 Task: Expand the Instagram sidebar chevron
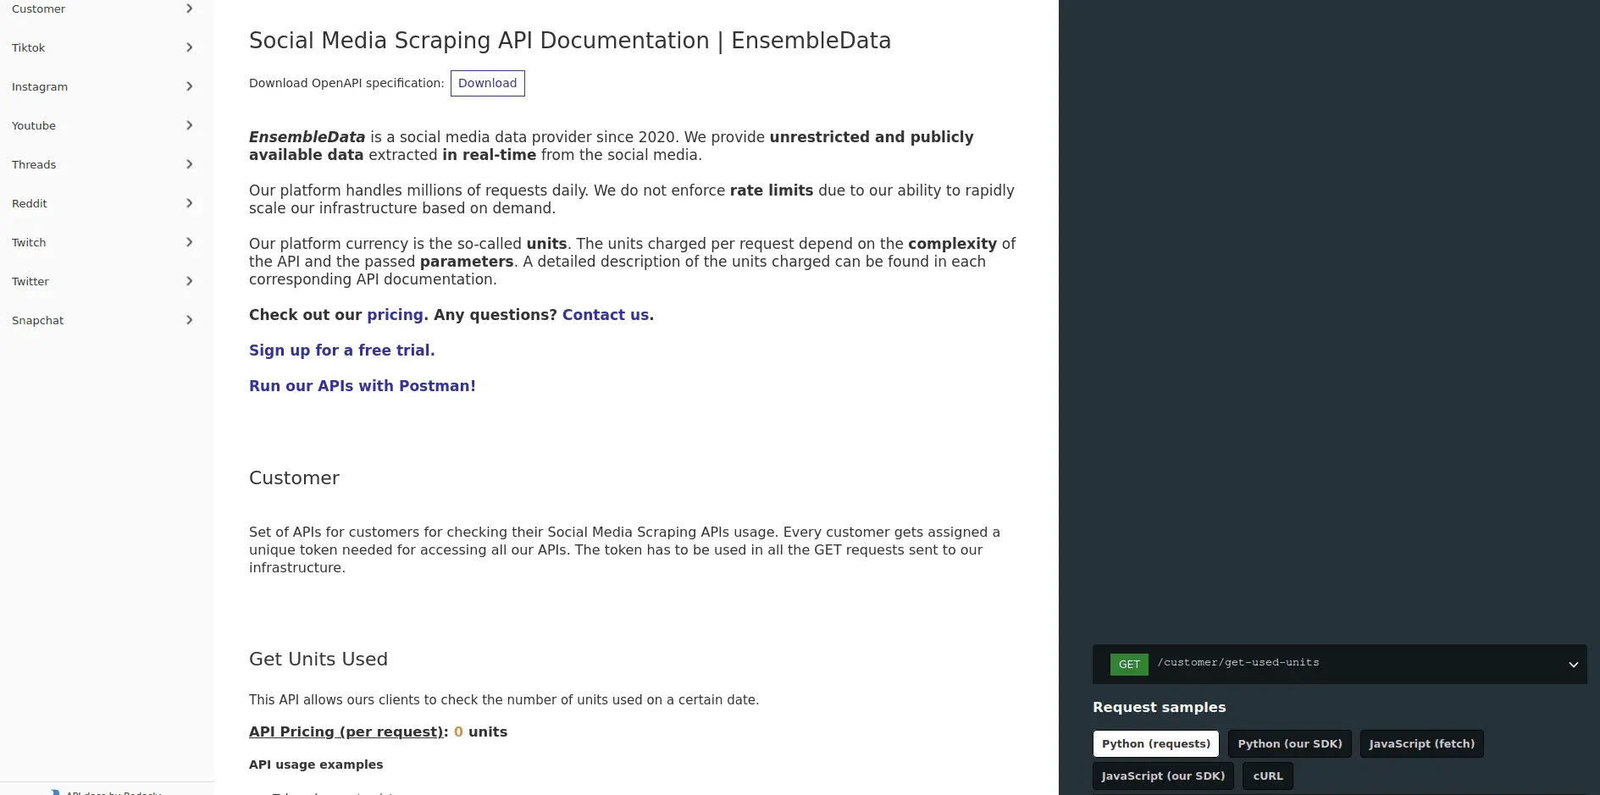coord(189,86)
